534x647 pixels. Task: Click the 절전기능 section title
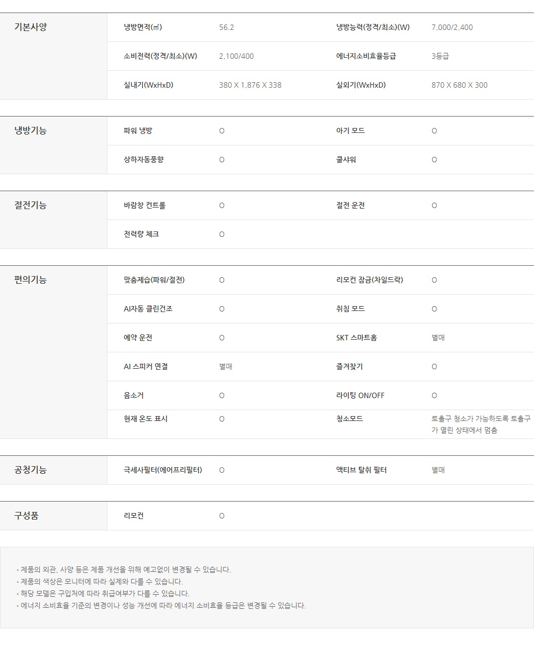click(31, 205)
